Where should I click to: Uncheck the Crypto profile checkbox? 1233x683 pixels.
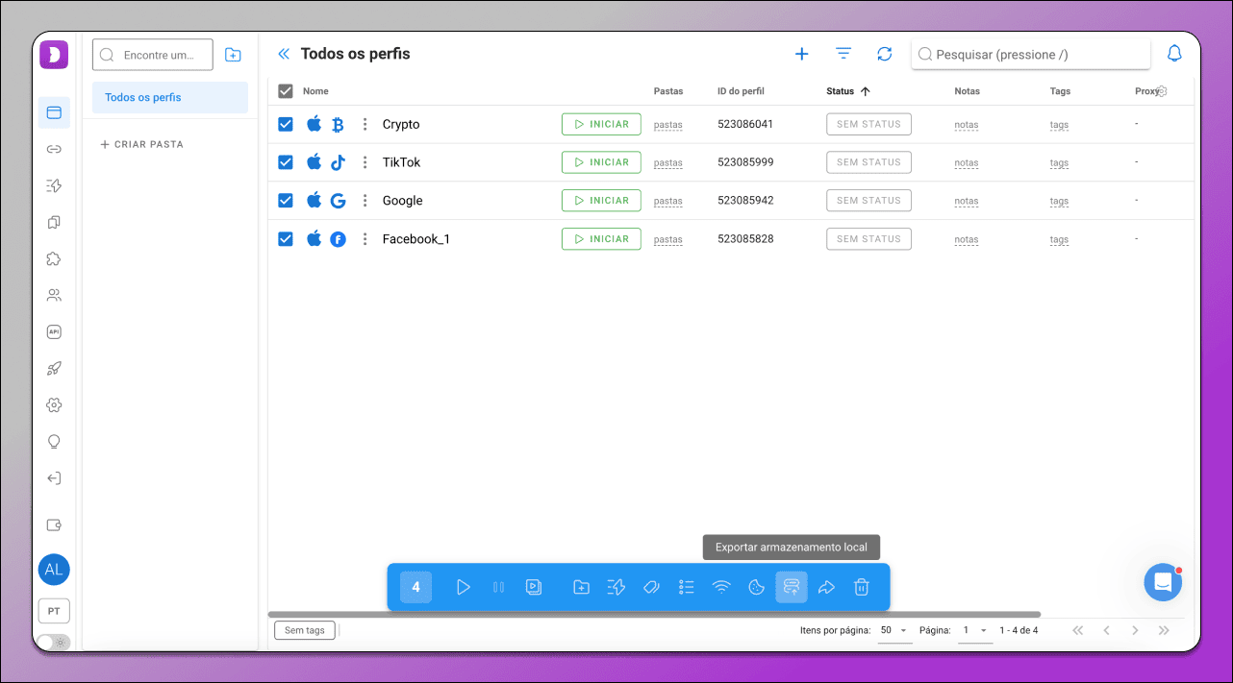click(286, 124)
